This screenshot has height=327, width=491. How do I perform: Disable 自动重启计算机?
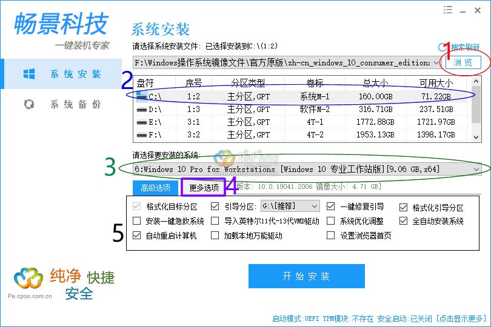click(136, 236)
